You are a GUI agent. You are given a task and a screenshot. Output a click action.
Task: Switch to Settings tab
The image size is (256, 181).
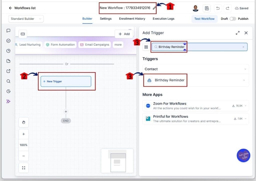click(x=106, y=18)
